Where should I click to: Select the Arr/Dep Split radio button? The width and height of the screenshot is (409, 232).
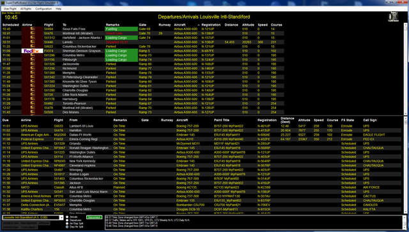tap(67, 224)
